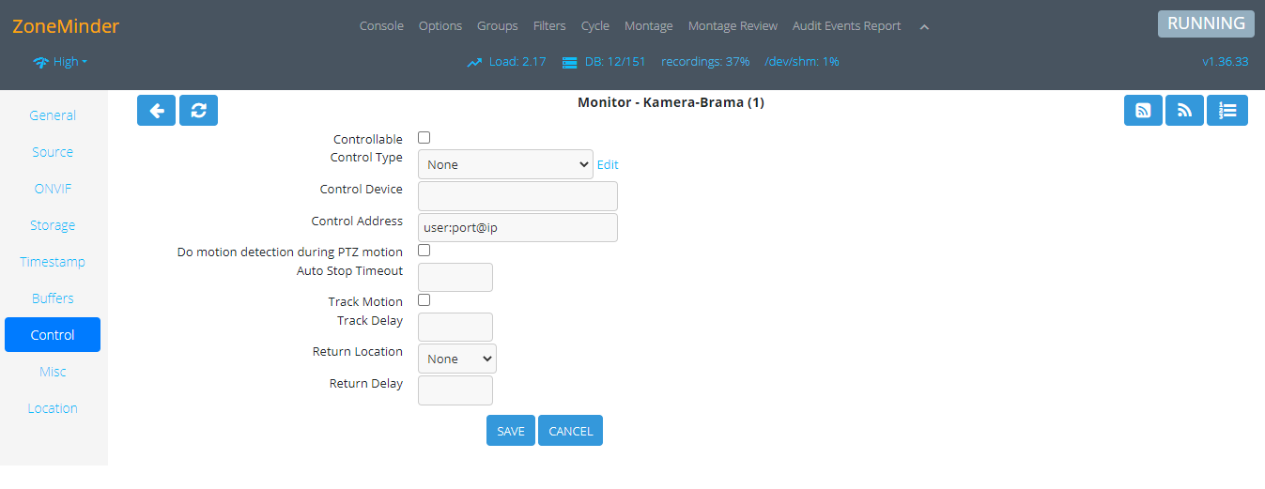The image size is (1265, 489).
Task: Click the back arrow button
Action: [156, 110]
